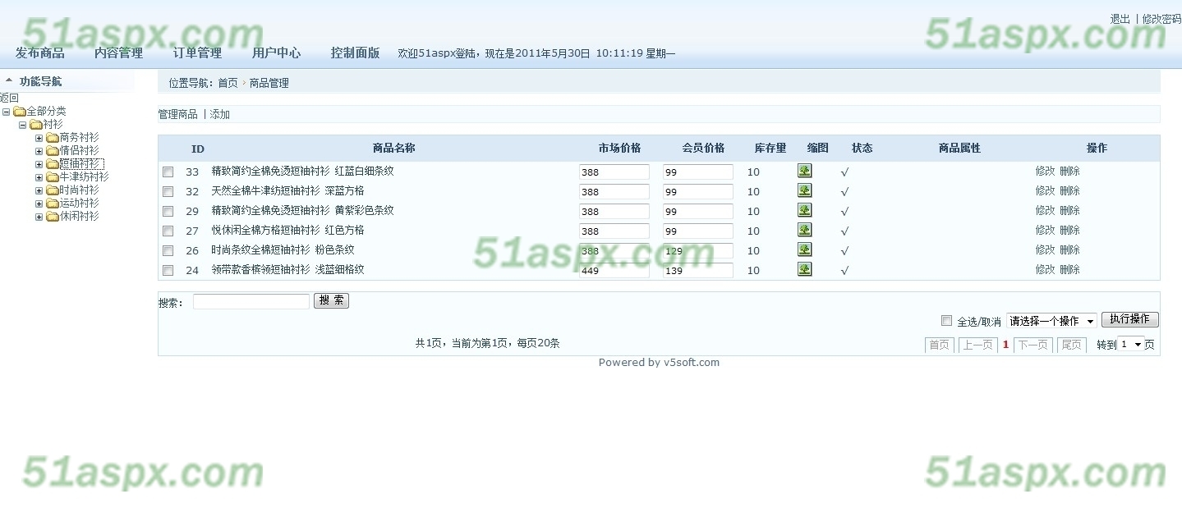Open the 用户中心 menu

point(276,53)
